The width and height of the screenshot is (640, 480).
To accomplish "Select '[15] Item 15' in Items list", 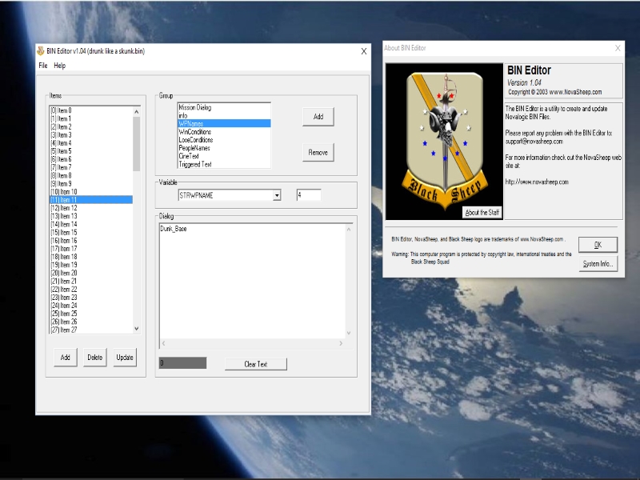I will pyautogui.click(x=91, y=232).
